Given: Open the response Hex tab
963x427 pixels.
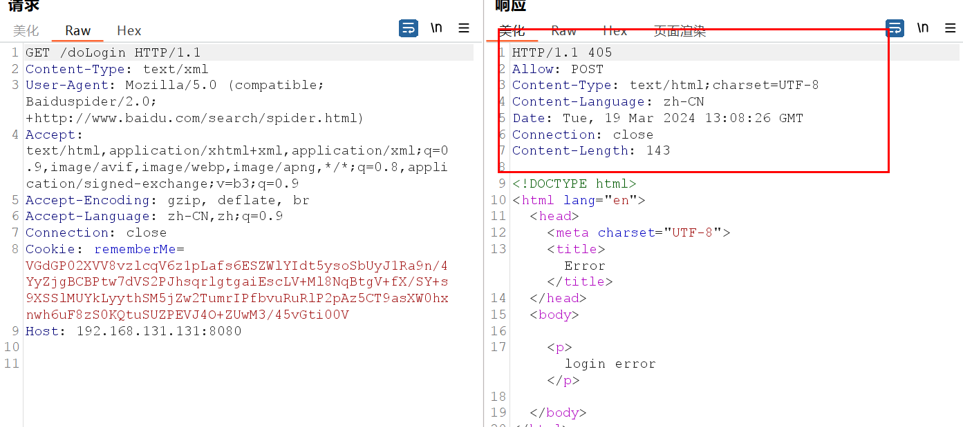Looking at the screenshot, I should pos(615,30).
